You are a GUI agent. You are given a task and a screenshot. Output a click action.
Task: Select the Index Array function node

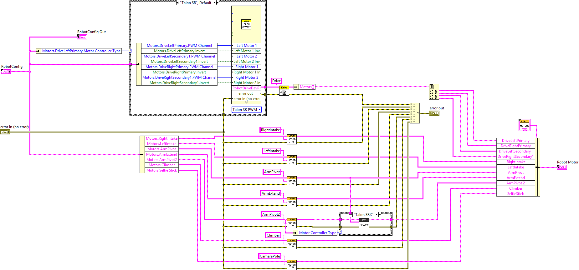point(434,92)
